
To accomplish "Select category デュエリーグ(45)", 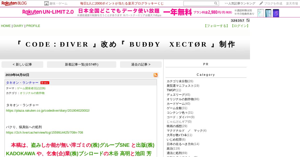I will [x=178, y=95].
